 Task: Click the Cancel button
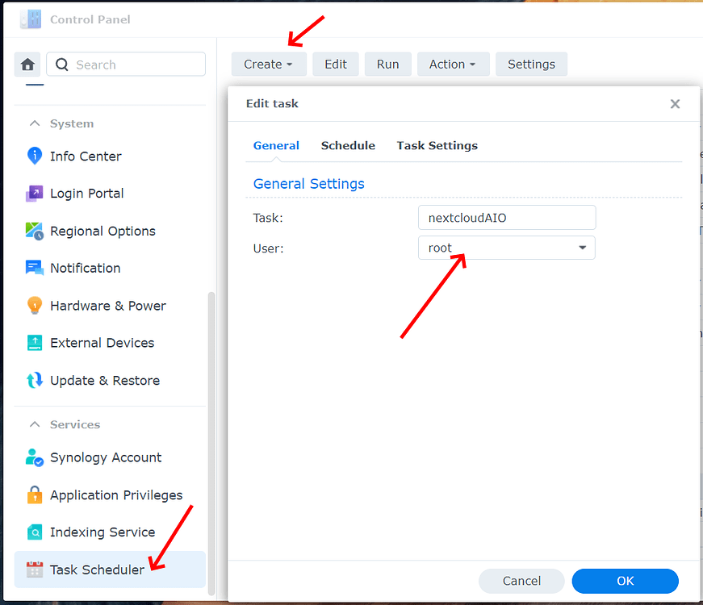521,581
